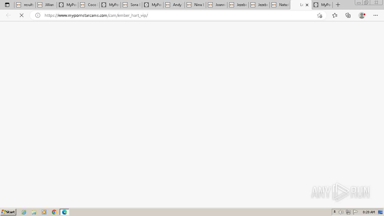The height and width of the screenshot is (216, 384).
Task: Launch Google Chrome from taskbar
Action: (54, 212)
